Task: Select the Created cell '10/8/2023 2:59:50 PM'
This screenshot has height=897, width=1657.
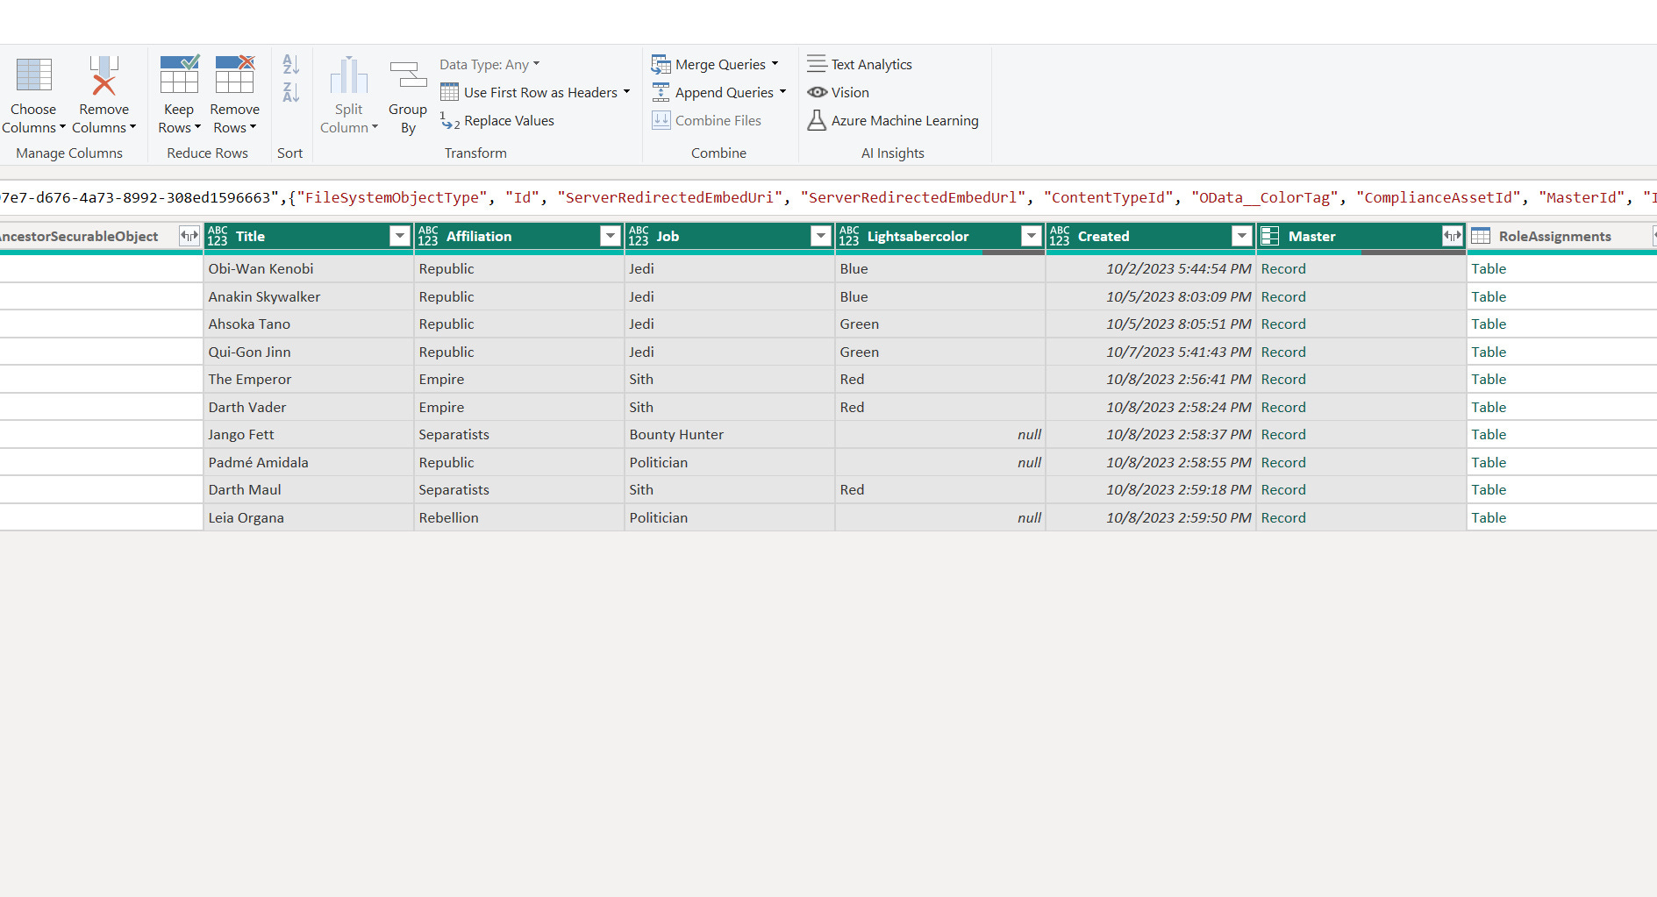Action: [1151, 517]
